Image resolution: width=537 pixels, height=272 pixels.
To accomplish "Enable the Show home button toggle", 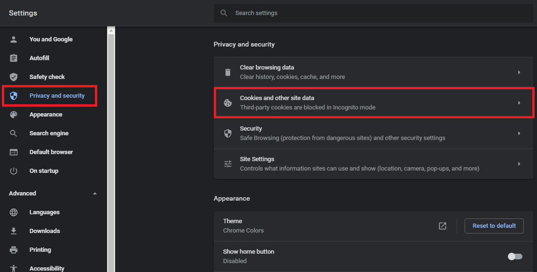I will [x=514, y=256].
